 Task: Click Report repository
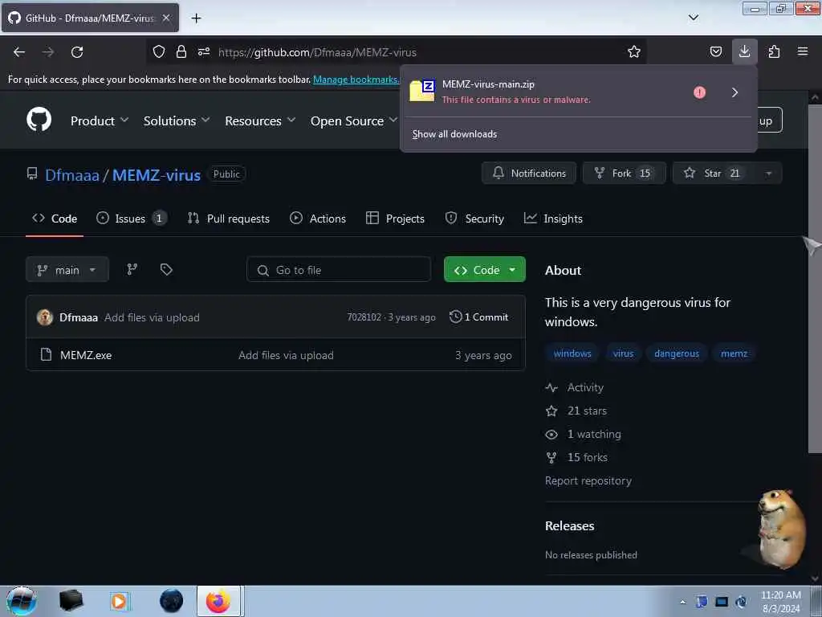click(588, 480)
